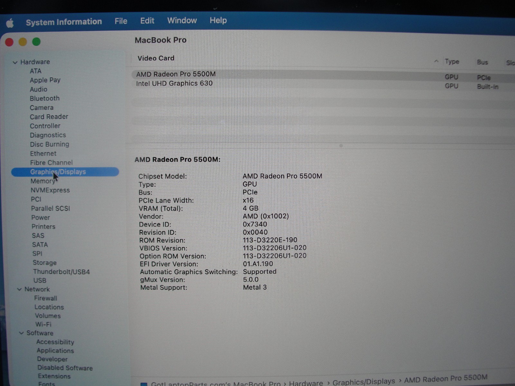Collapse the Software section
Screen dimensions: 515x386
click(x=21, y=333)
